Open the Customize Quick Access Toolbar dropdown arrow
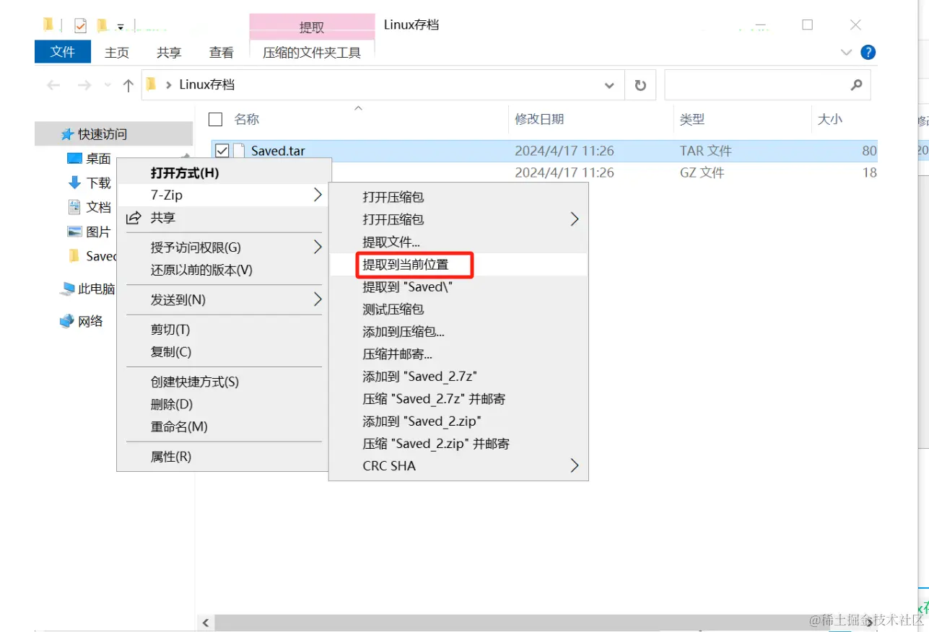929x632 pixels. pos(121,27)
